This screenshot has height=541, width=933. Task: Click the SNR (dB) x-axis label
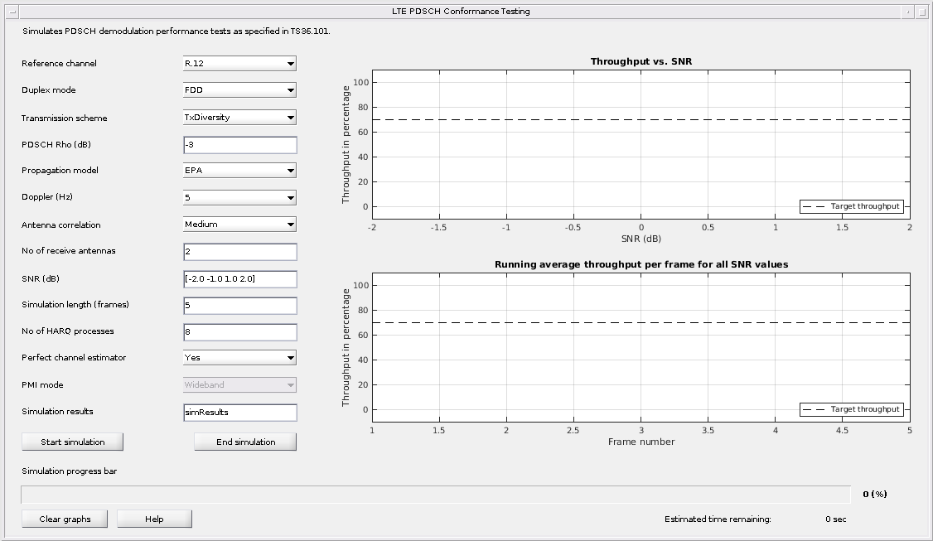pyautogui.click(x=641, y=239)
